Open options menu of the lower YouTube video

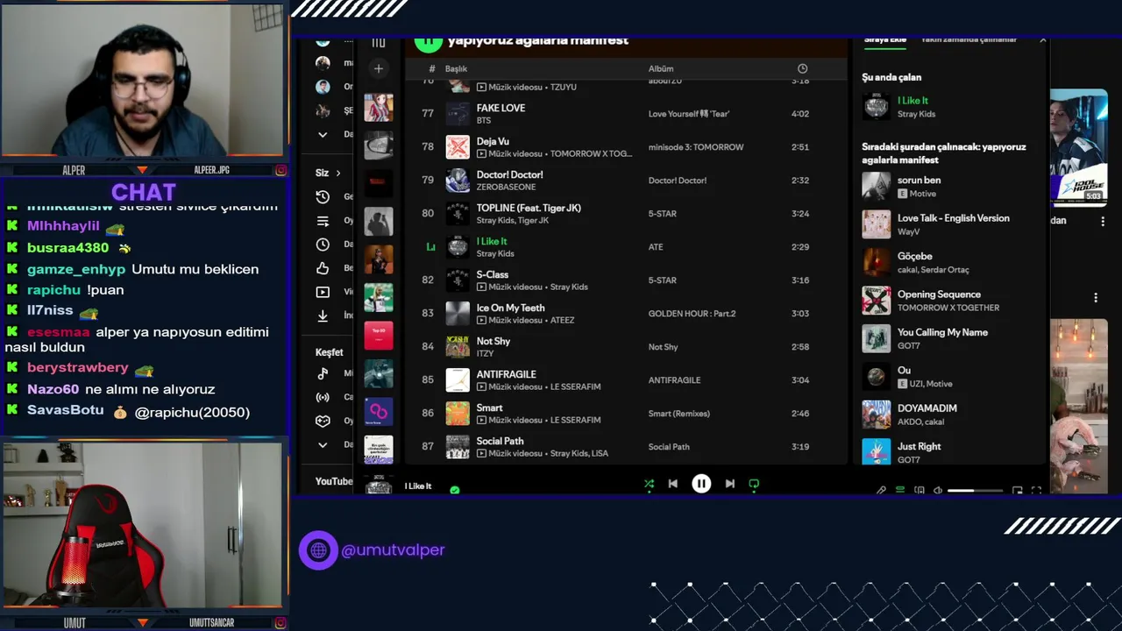pyautogui.click(x=1096, y=298)
